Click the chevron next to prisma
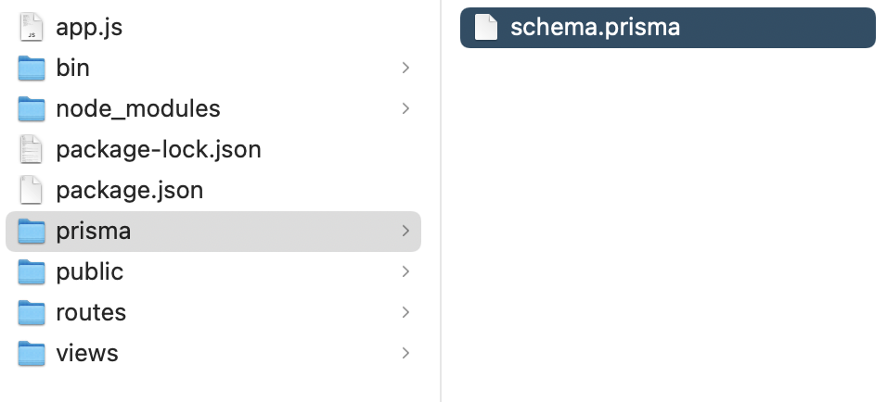 [x=405, y=231]
